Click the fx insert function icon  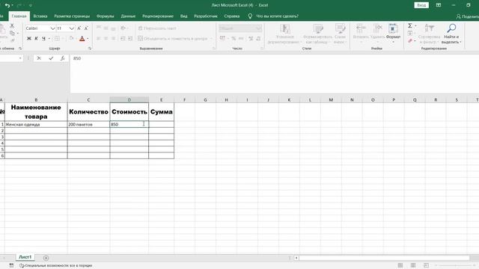62,58
